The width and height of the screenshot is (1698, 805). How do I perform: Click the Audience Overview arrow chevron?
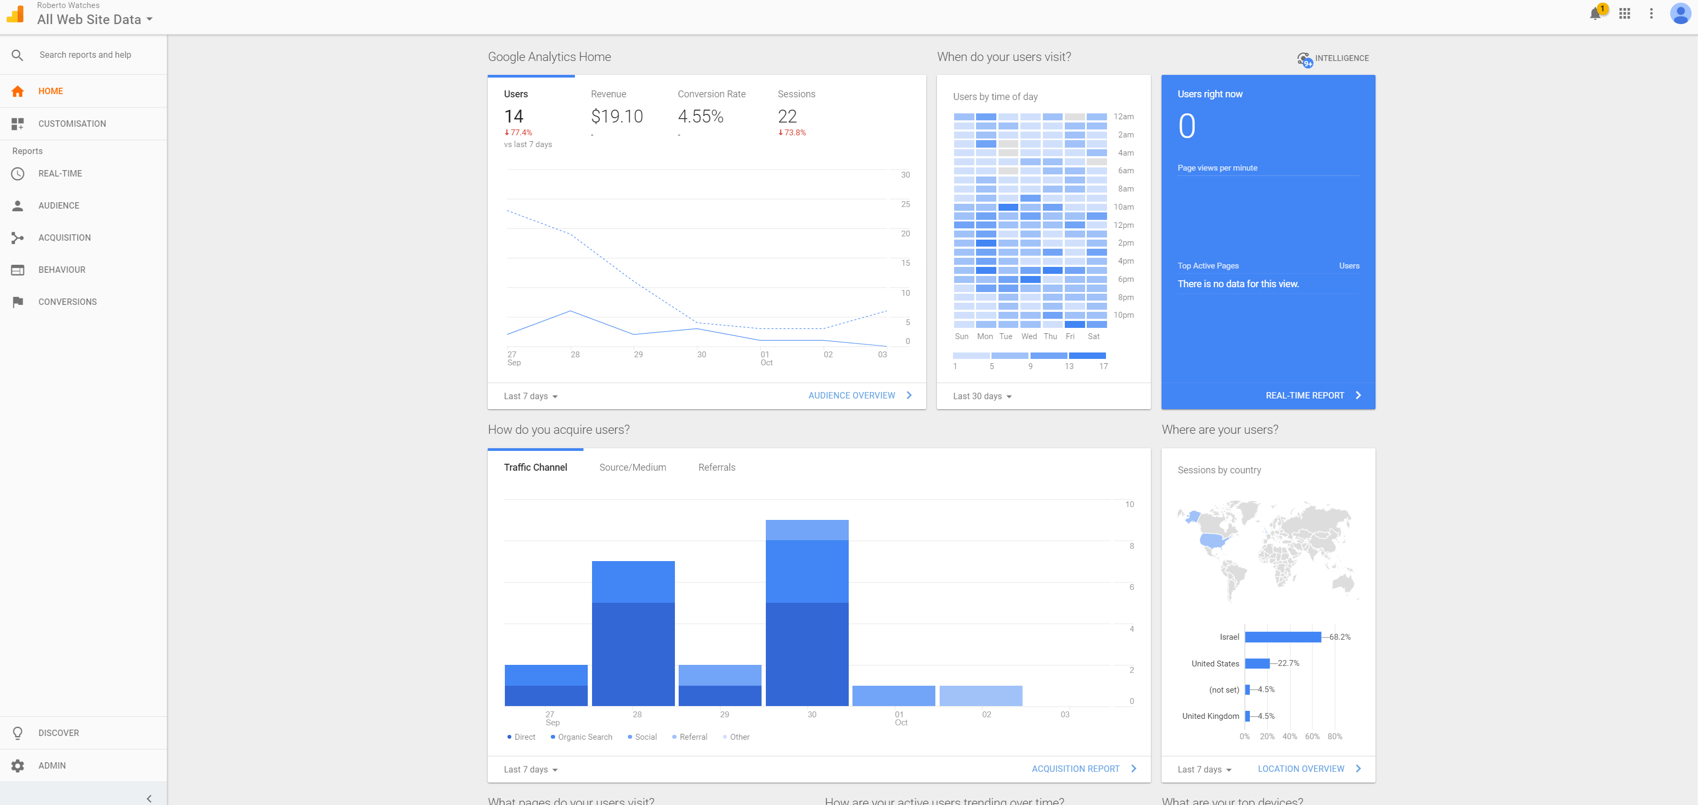(x=909, y=396)
